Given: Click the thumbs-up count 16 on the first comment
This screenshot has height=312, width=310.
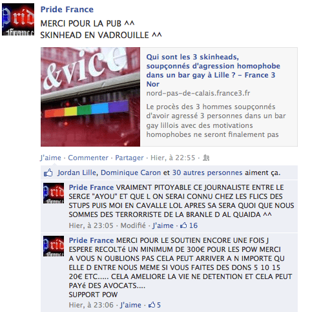Looking at the screenshot, I should tap(189, 225).
